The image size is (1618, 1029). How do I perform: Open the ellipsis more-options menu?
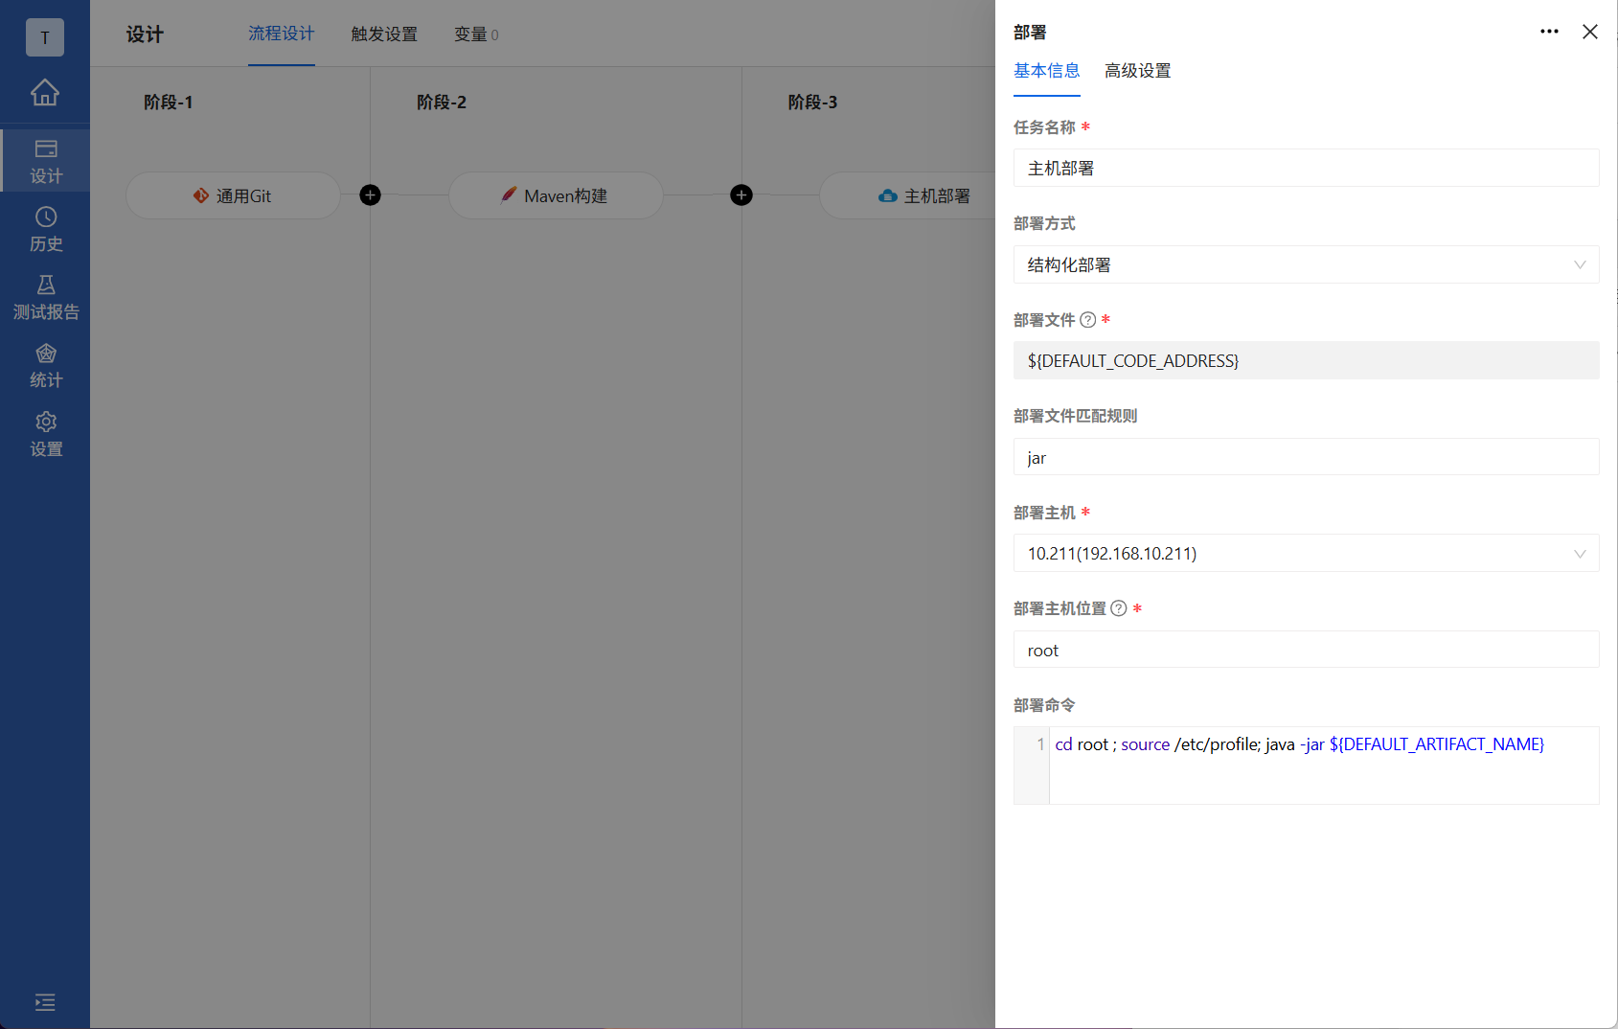(x=1549, y=32)
